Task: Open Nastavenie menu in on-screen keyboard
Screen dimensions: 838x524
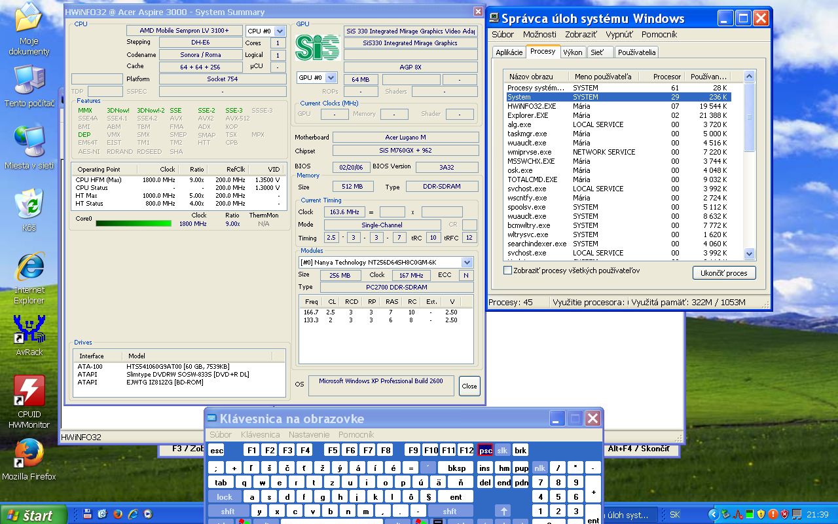Action: pyautogui.click(x=308, y=434)
